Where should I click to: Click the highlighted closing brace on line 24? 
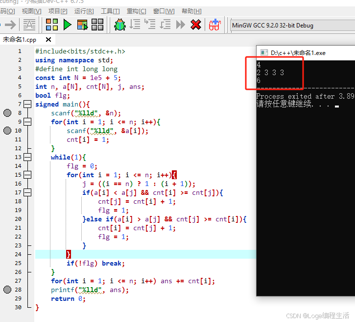[69, 254]
